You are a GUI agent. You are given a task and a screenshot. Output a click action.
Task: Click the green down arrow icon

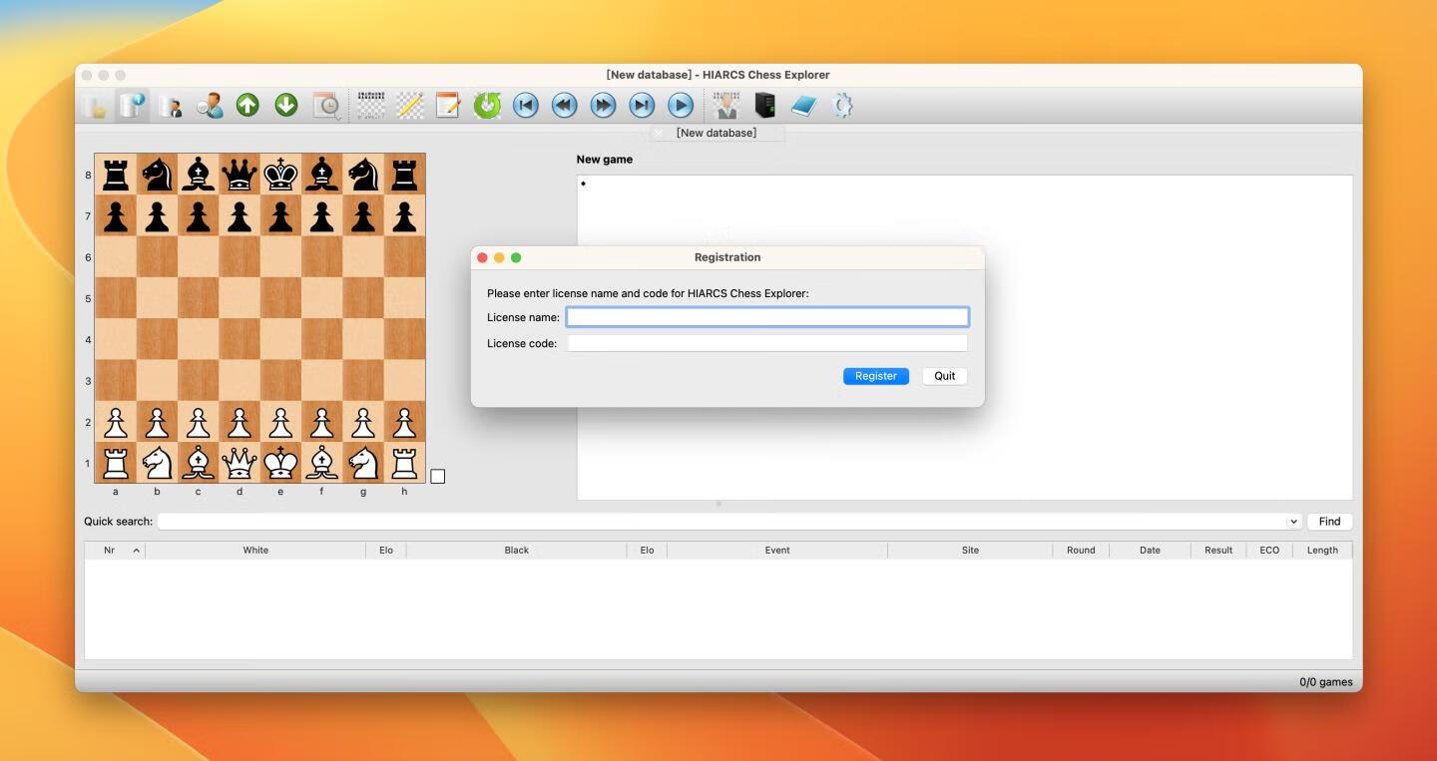286,105
